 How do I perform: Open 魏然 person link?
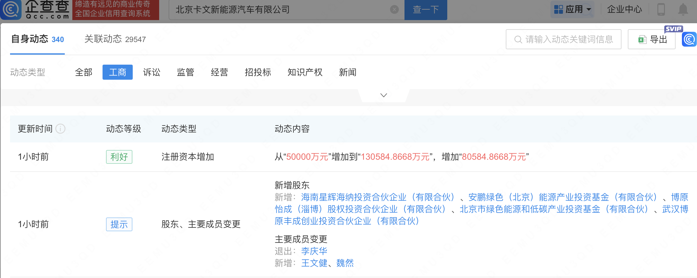(x=345, y=263)
